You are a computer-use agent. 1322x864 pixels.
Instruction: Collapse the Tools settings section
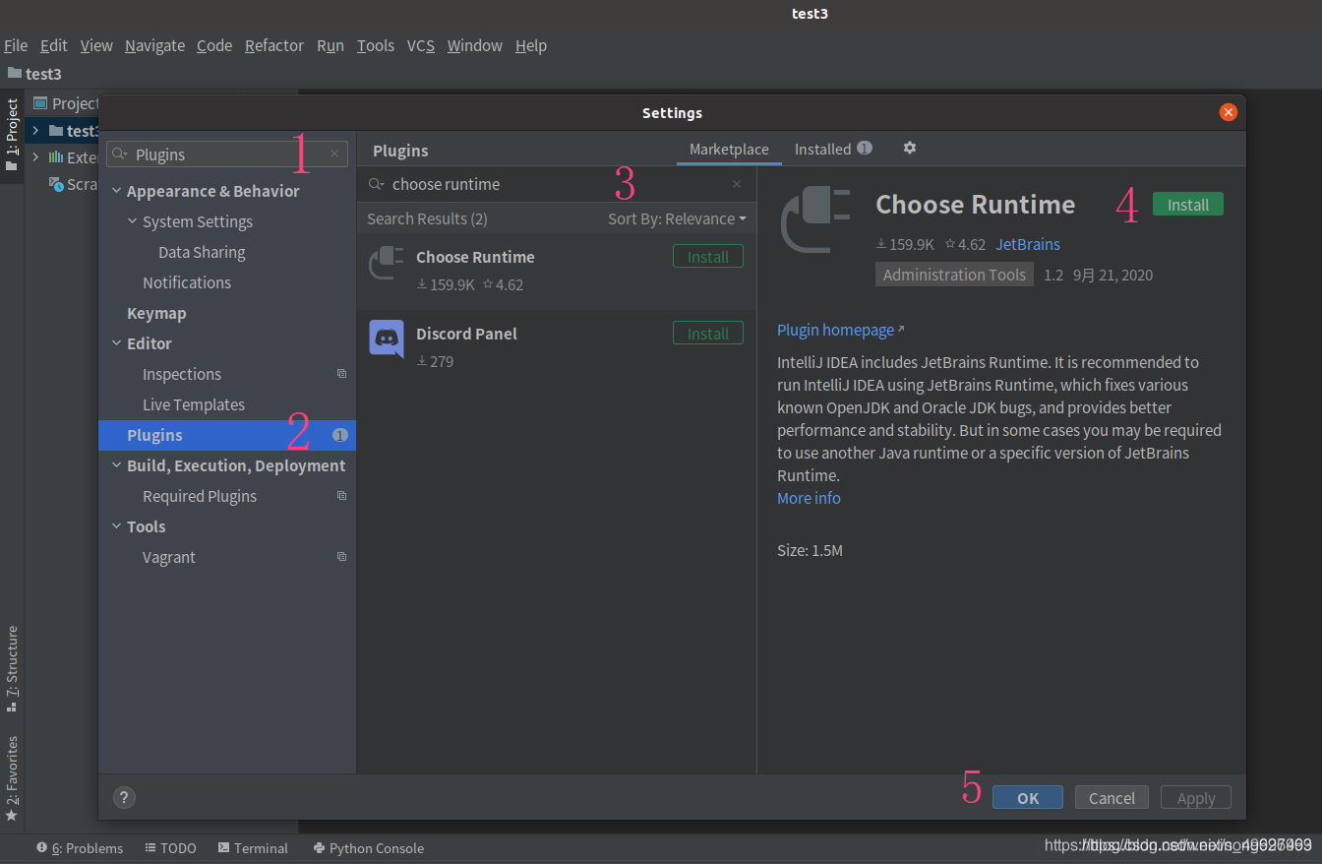[x=116, y=526]
